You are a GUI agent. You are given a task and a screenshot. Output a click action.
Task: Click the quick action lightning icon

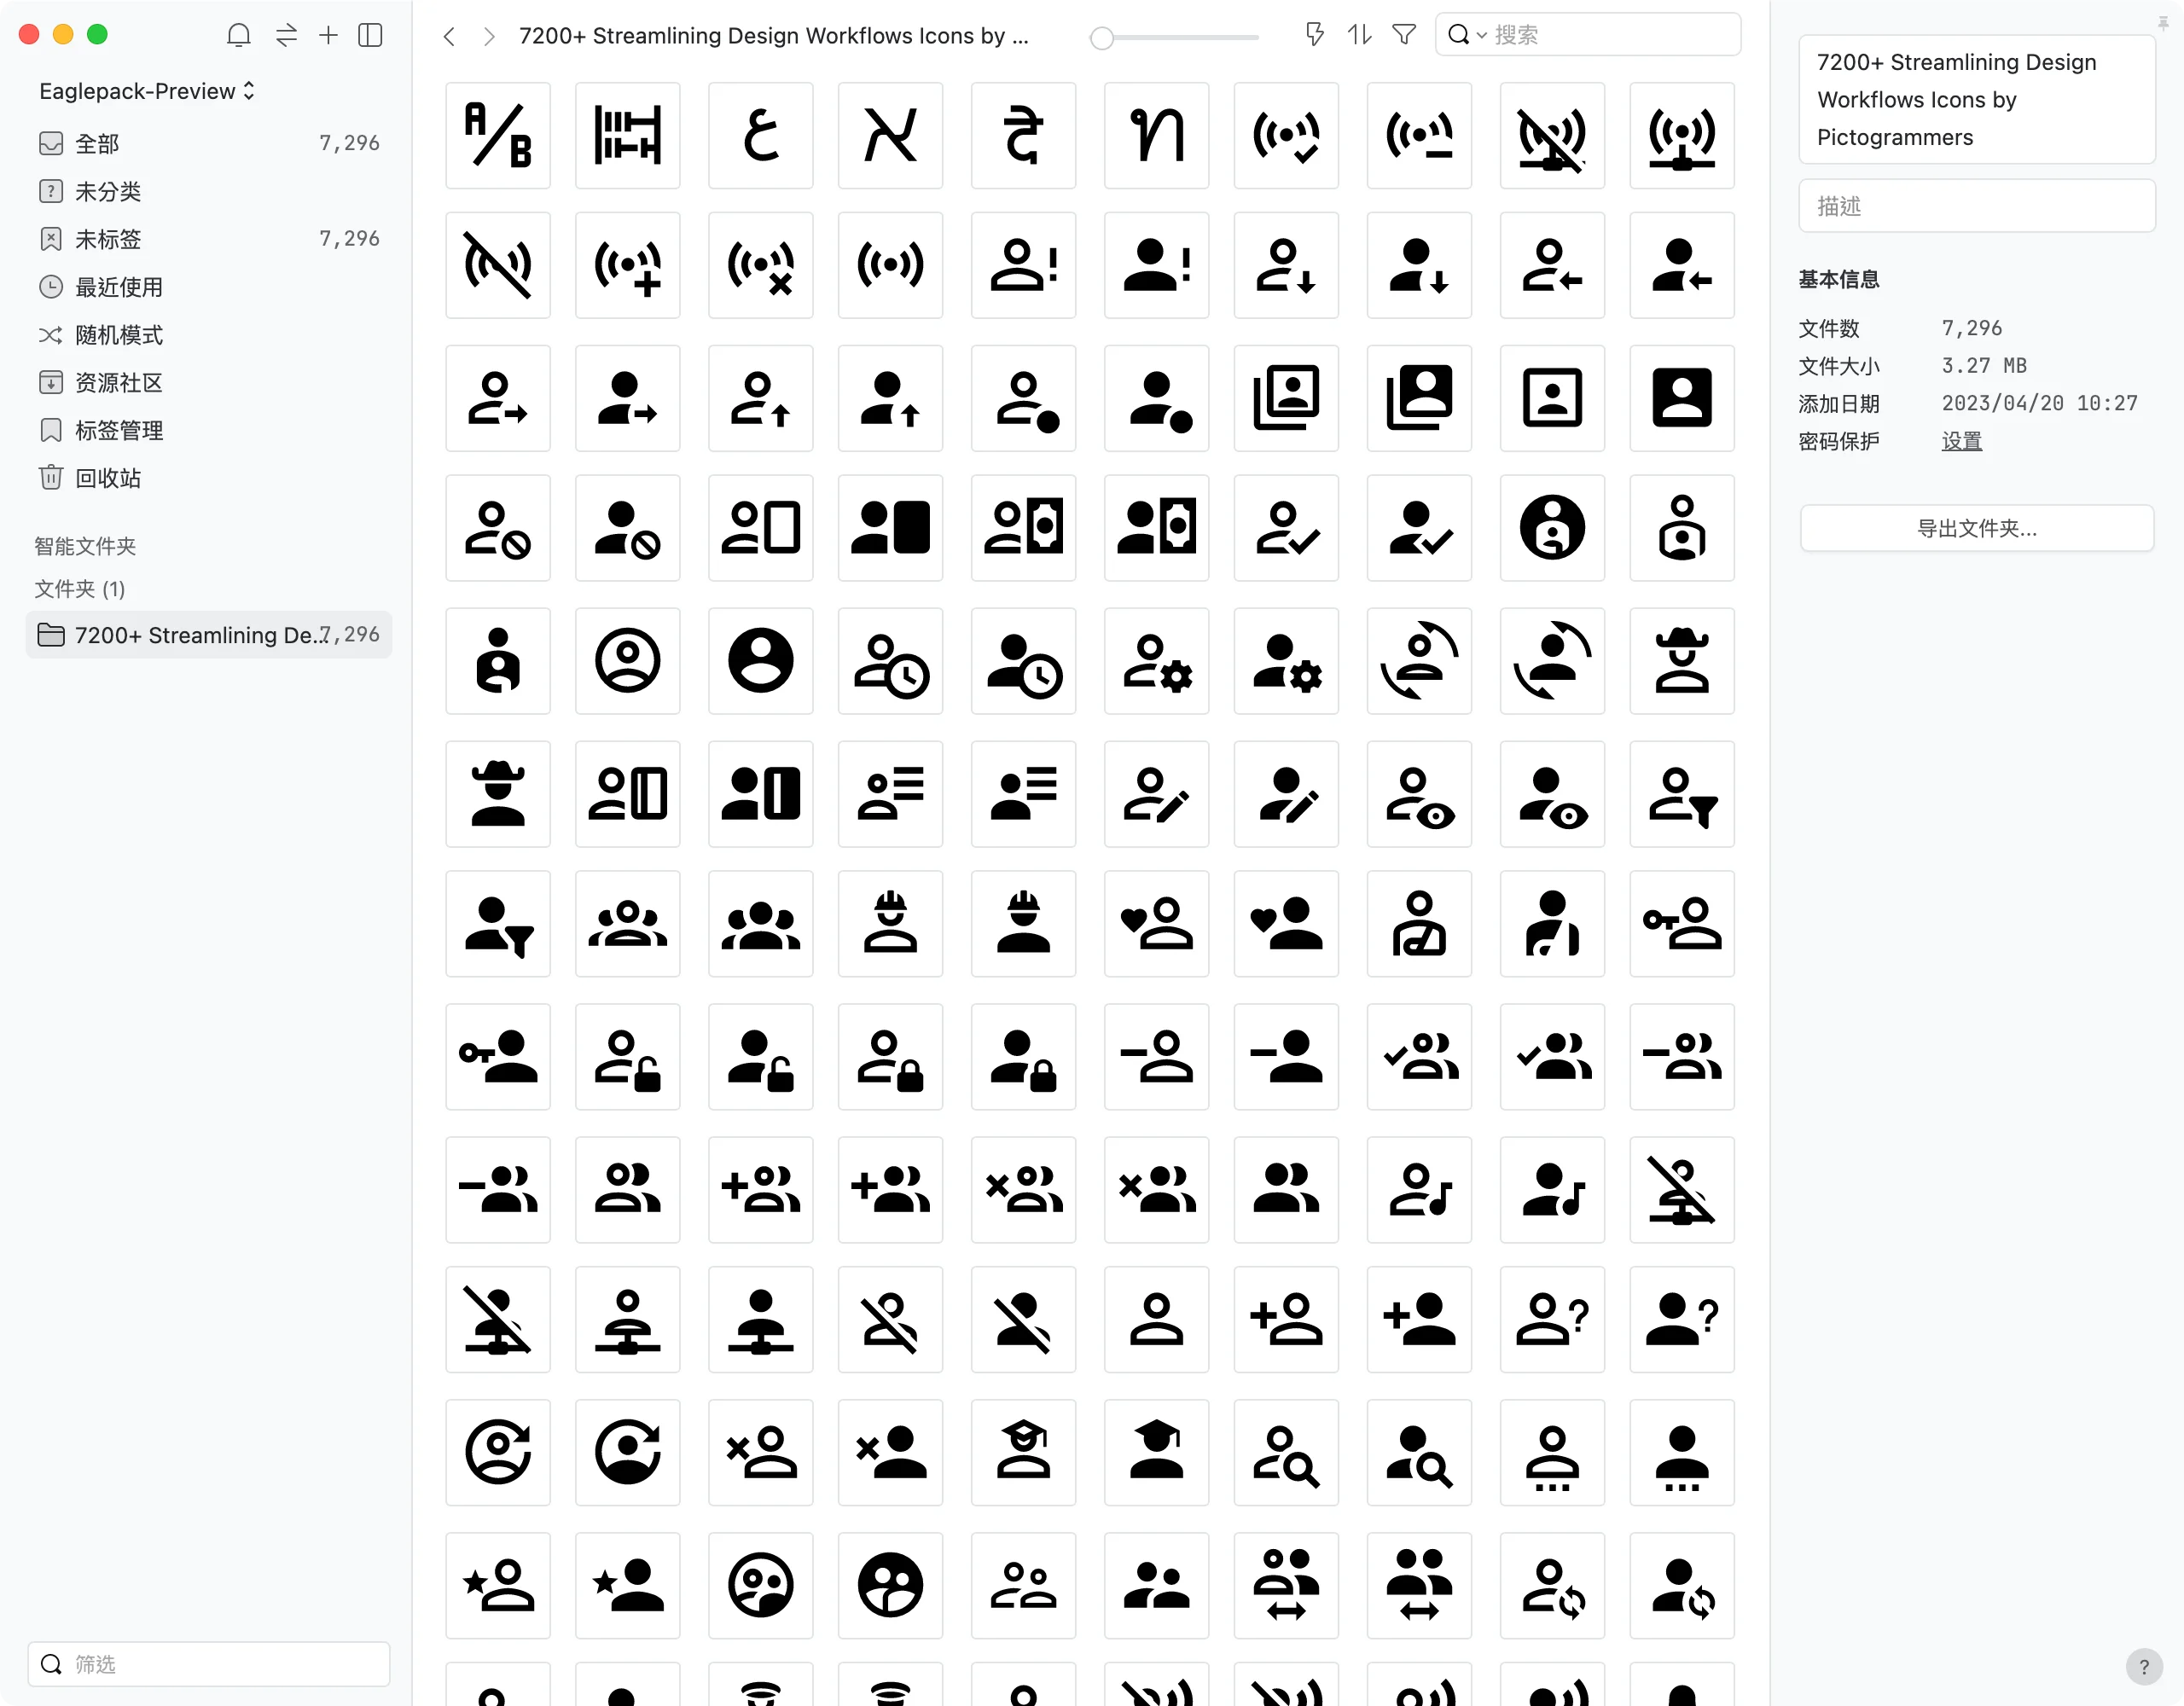tap(1314, 35)
